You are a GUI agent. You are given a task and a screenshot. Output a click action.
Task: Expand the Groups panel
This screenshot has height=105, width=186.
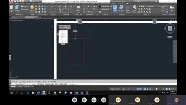pos(165,15)
